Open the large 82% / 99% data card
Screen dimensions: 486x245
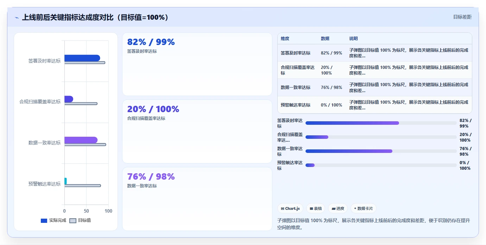tap(197, 64)
